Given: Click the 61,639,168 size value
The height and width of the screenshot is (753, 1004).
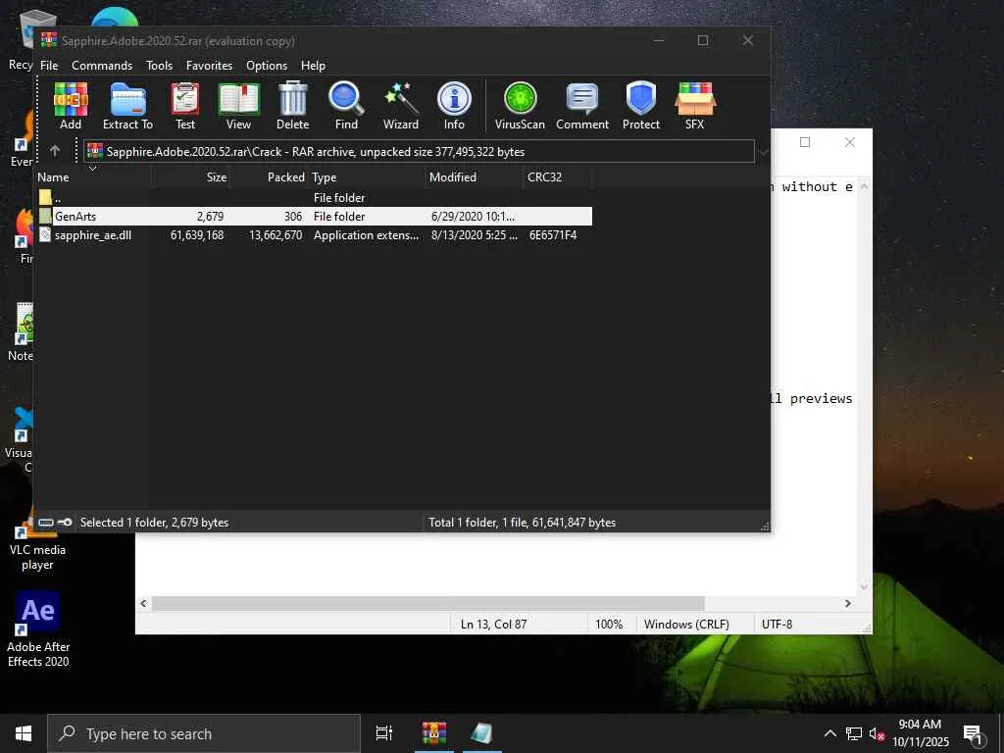Looking at the screenshot, I should [197, 235].
